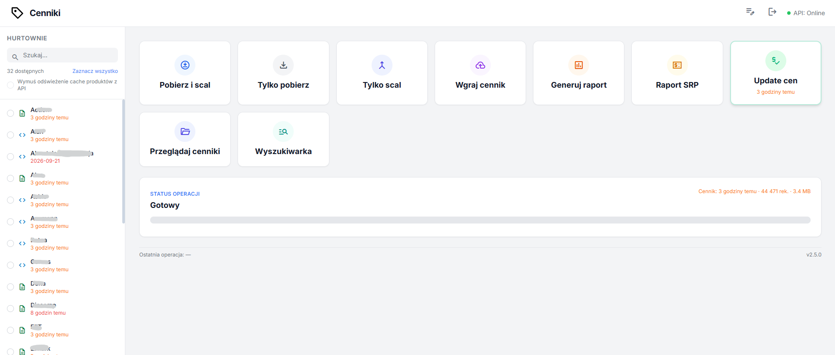Trigger the Update cen dollar-check icon
Viewport: 835px width, 355px height.
pos(776,61)
